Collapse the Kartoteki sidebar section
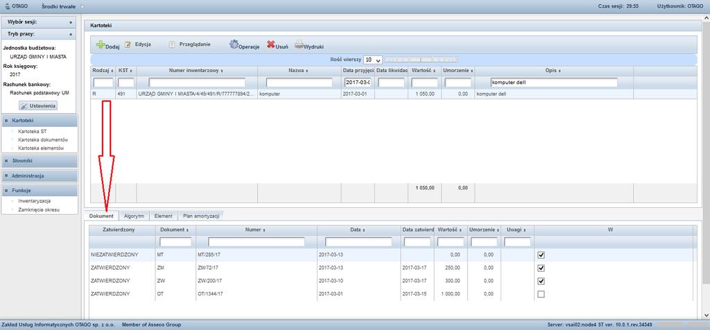 point(40,121)
